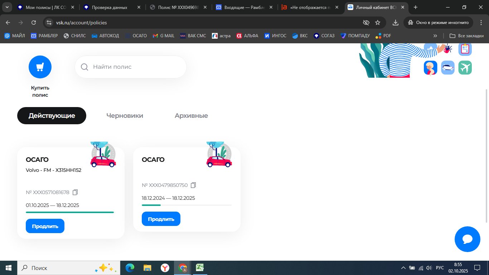Viewport: 489px width, 275px height.
Task: Click the airplane travel insurance icon
Action: pos(465,68)
